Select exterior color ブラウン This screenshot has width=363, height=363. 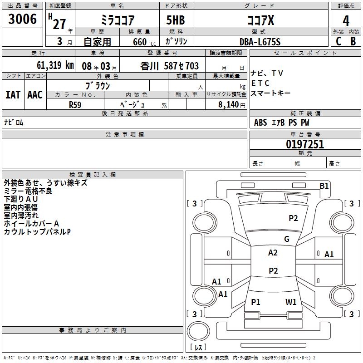pyautogui.click(x=98, y=86)
